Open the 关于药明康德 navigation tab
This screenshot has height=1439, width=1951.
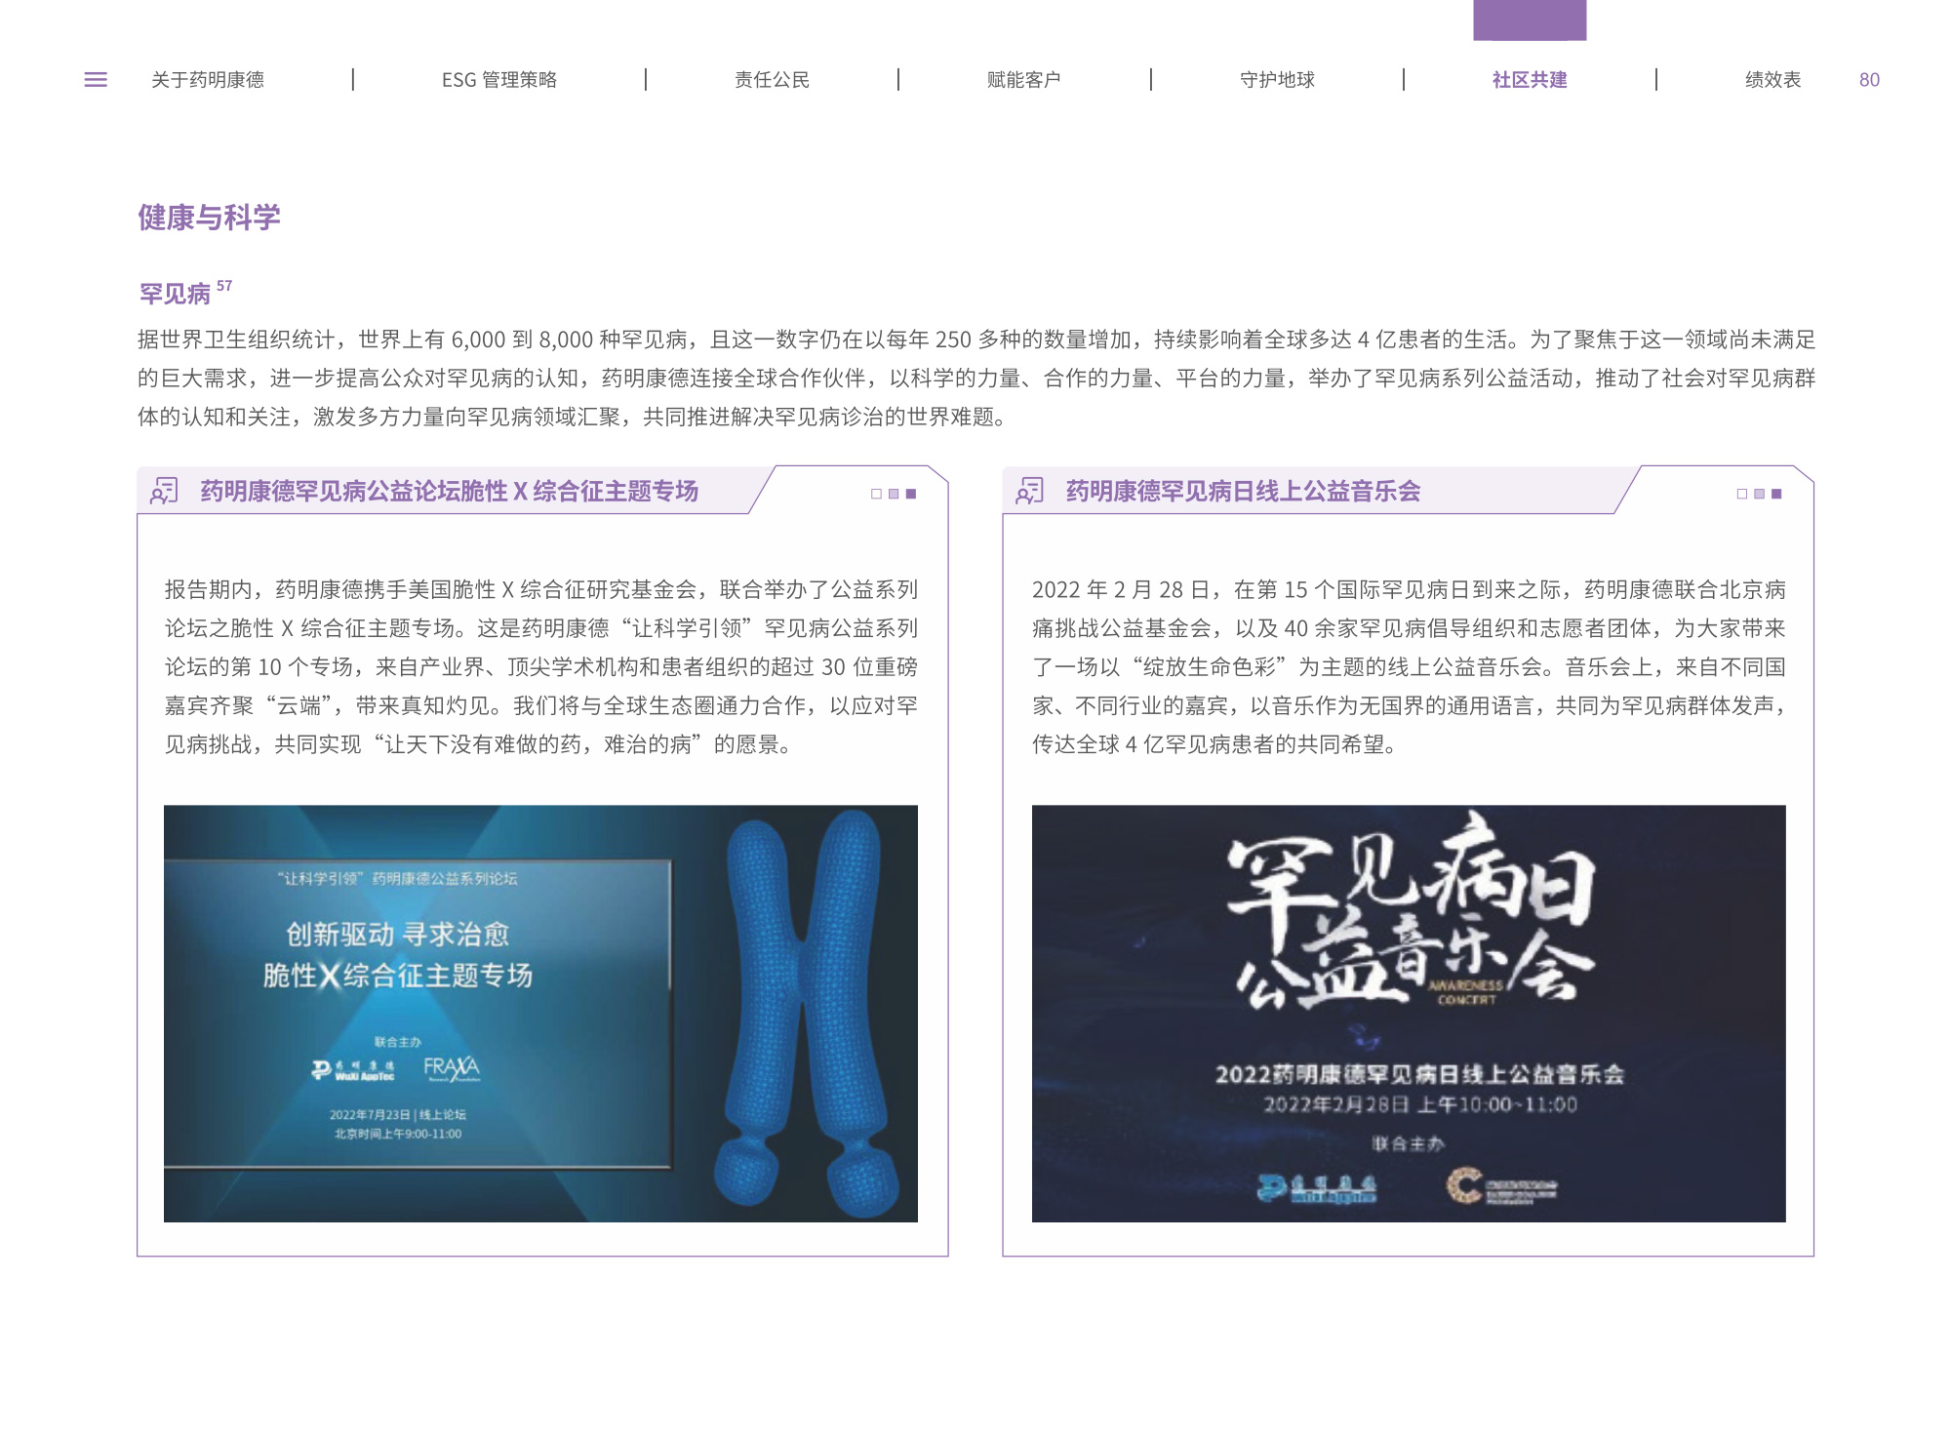[208, 80]
